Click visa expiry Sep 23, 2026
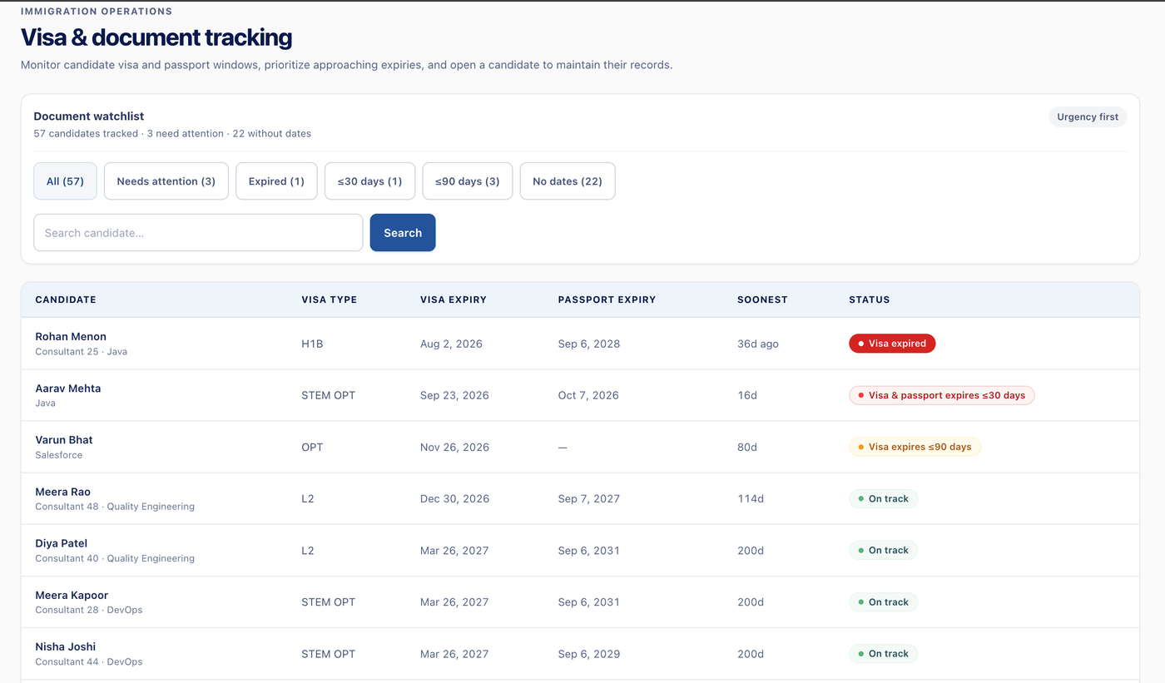Viewport: 1165px width, 683px height. [x=454, y=395]
